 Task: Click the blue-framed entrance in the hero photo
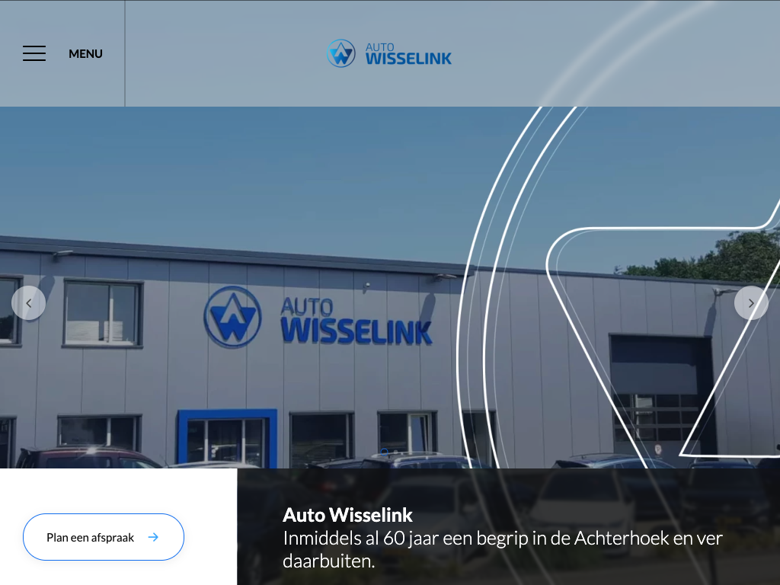[x=227, y=438]
